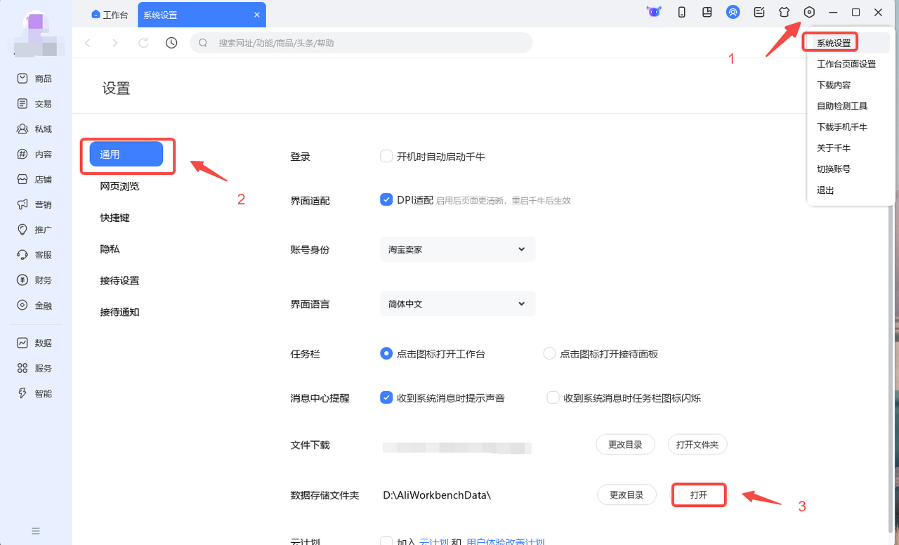Open the 智能 section in the sidebar
This screenshot has width=899, height=545.
point(35,393)
